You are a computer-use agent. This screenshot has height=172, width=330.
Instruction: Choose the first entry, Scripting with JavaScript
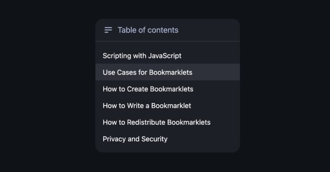142,56
